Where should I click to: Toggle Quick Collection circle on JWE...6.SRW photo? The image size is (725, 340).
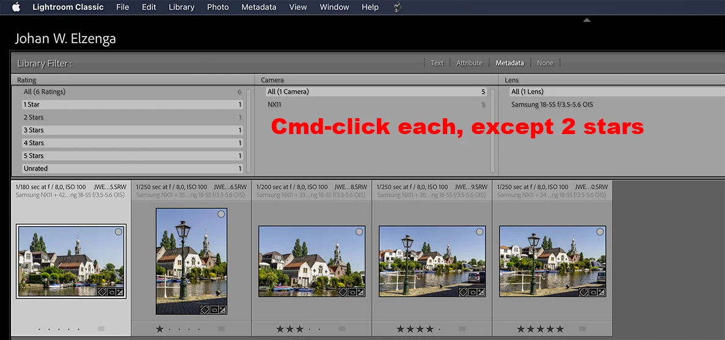click(221, 214)
